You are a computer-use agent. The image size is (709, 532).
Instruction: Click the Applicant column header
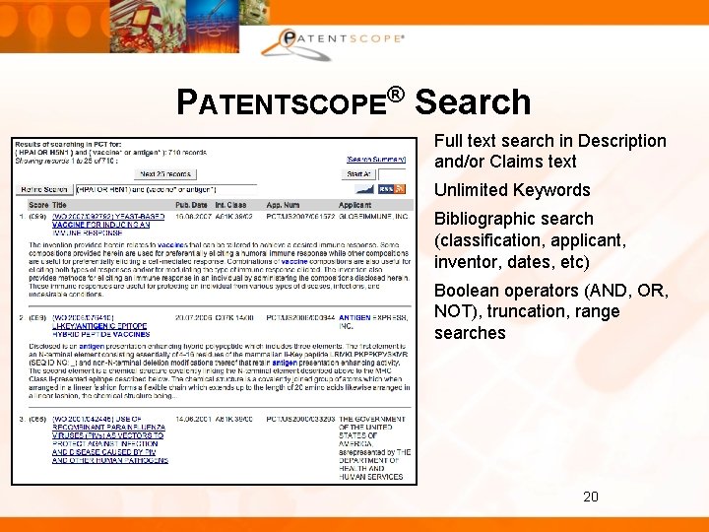pyautogui.click(x=354, y=205)
